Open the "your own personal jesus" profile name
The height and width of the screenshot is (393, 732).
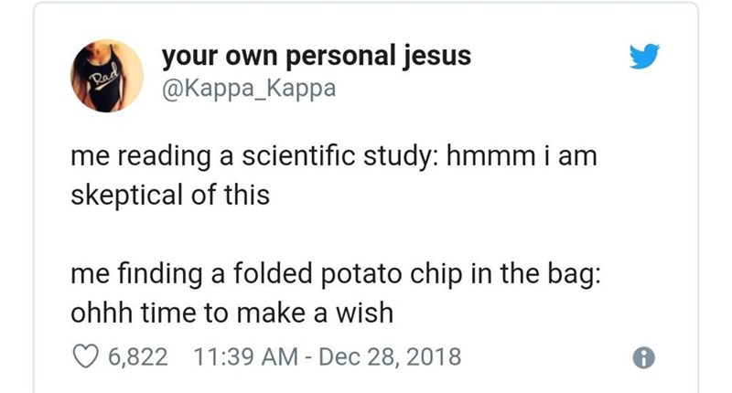point(317,57)
